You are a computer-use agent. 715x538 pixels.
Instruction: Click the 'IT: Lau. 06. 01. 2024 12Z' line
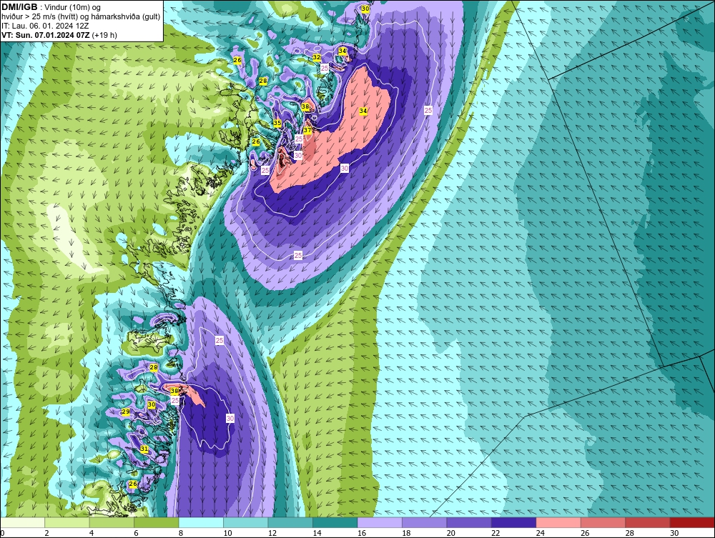(44, 26)
